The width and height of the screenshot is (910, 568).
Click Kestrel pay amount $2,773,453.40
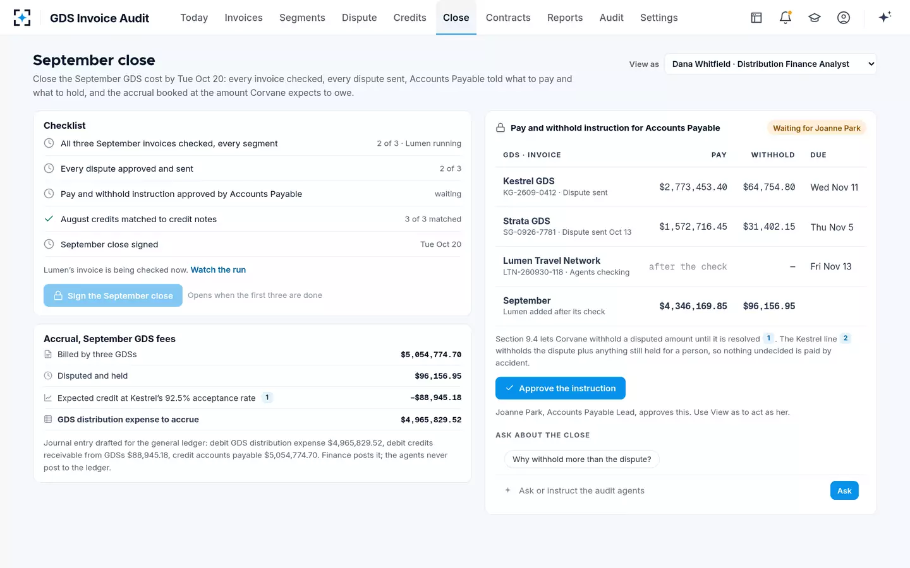[693, 187]
